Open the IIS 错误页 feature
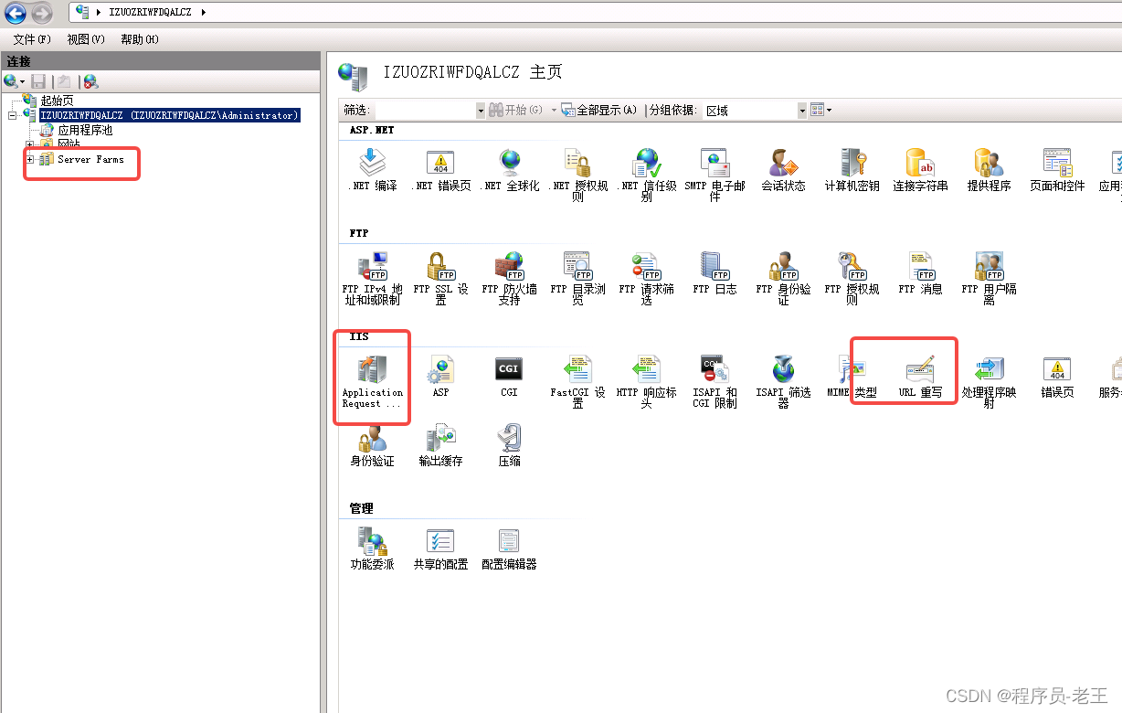This screenshot has width=1122, height=713. (x=1057, y=377)
